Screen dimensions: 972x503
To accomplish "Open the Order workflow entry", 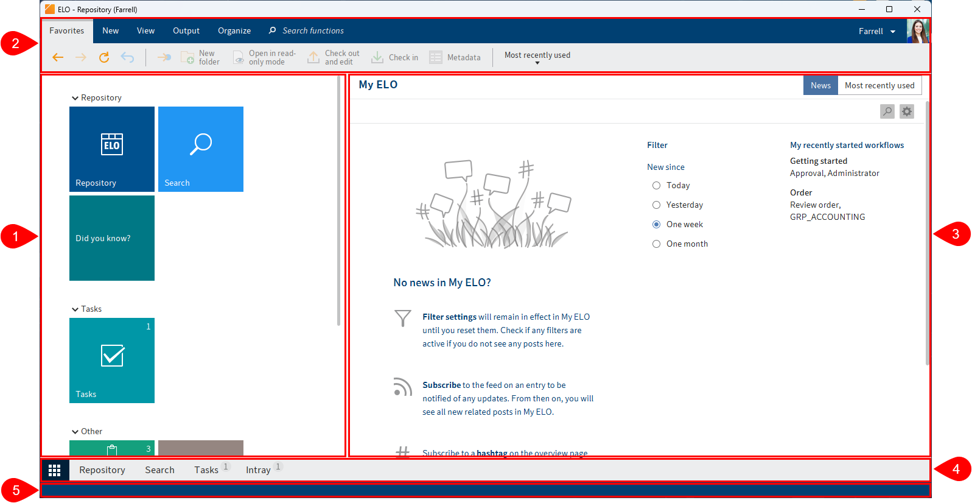I will (801, 193).
